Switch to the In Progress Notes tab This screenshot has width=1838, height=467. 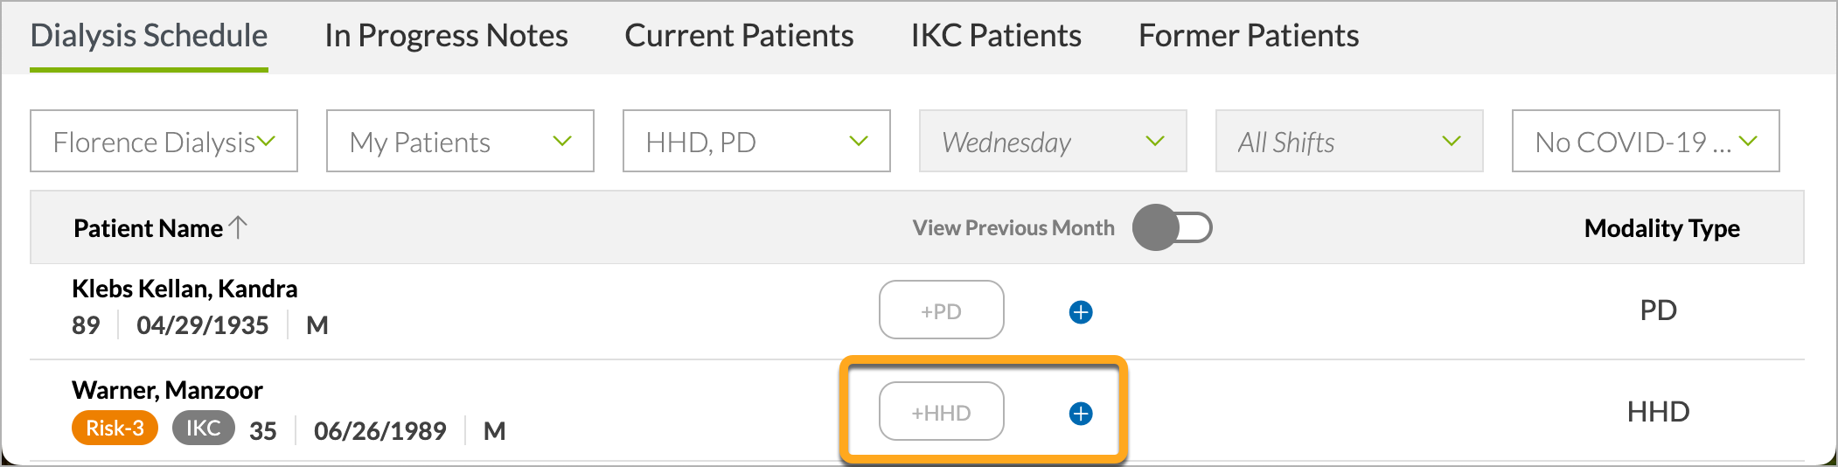click(x=446, y=36)
